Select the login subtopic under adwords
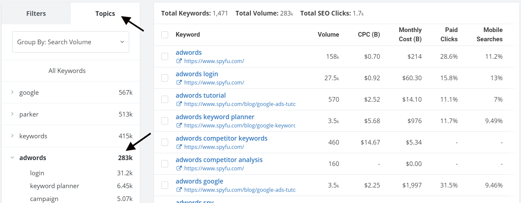Image resolution: width=521 pixels, height=203 pixels. [37, 173]
